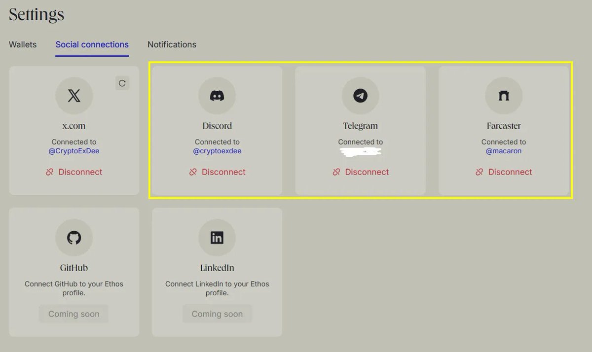Screen dimensions: 592x352
Task: Disconnect the Telegram account
Action: pyautogui.click(x=361, y=172)
